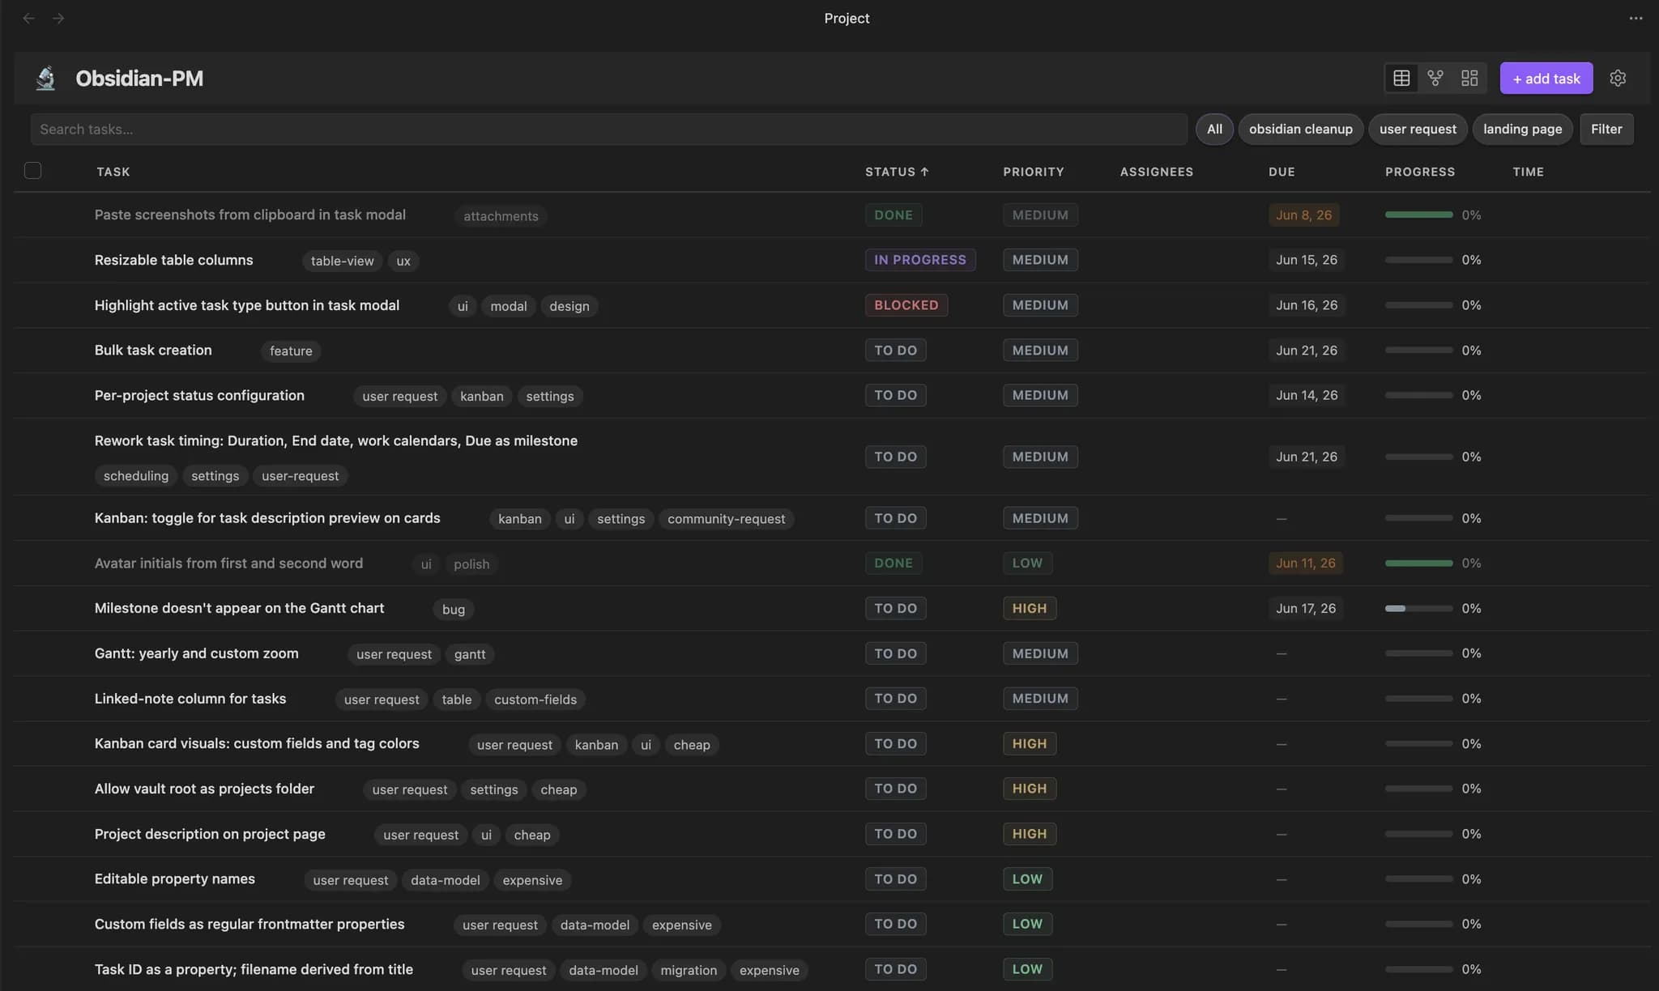Click the polish tag on Avatar initials
This screenshot has width=1659, height=991.
click(x=471, y=564)
